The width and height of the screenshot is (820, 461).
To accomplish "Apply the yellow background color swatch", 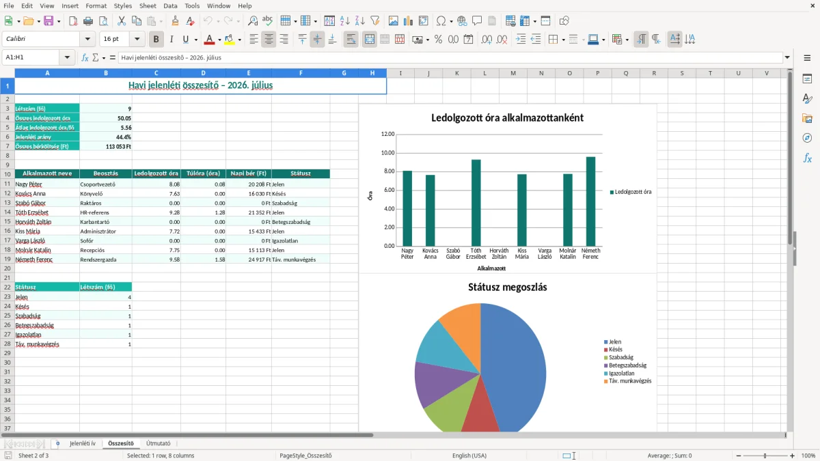I will pos(229,40).
